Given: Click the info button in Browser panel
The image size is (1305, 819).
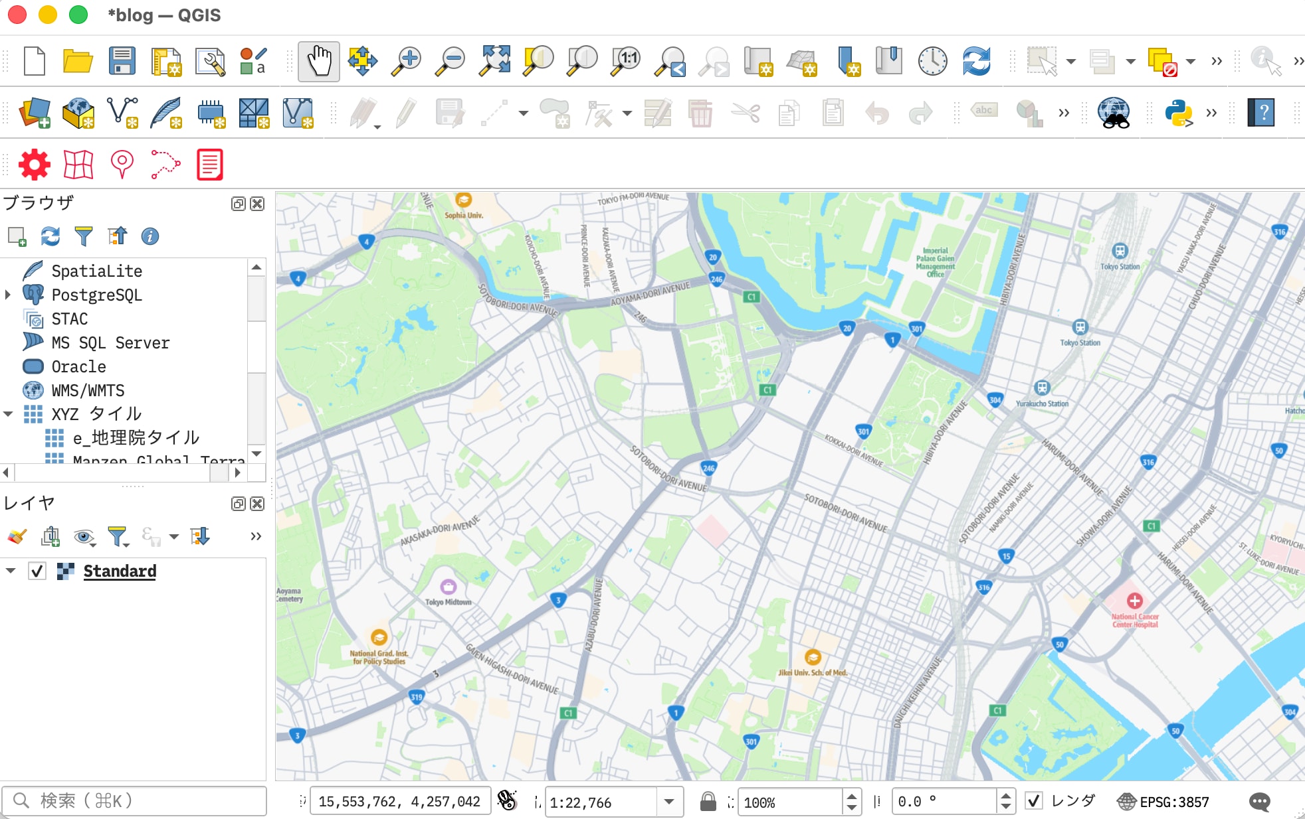Looking at the screenshot, I should click(x=150, y=236).
